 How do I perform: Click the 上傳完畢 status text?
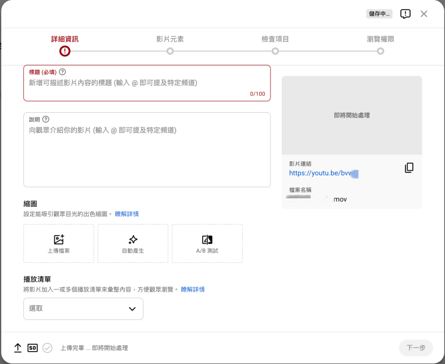(x=94, y=348)
